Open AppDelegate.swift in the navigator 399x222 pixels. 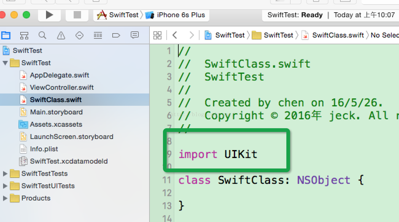(75, 75)
